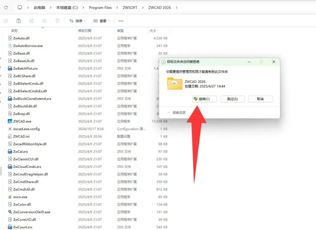Select the file name ZwCmdShare.dll

(26, 182)
